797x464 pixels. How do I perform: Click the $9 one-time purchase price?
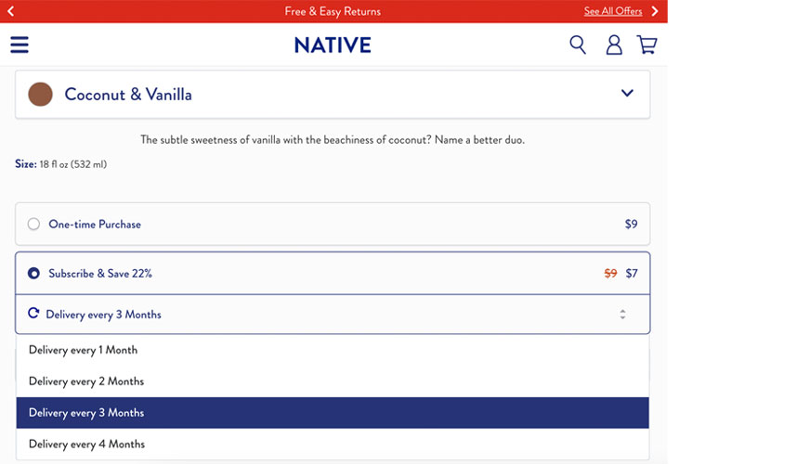tap(631, 224)
